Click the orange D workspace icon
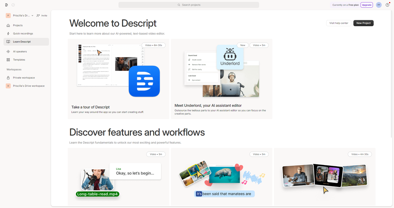 pos(8,86)
